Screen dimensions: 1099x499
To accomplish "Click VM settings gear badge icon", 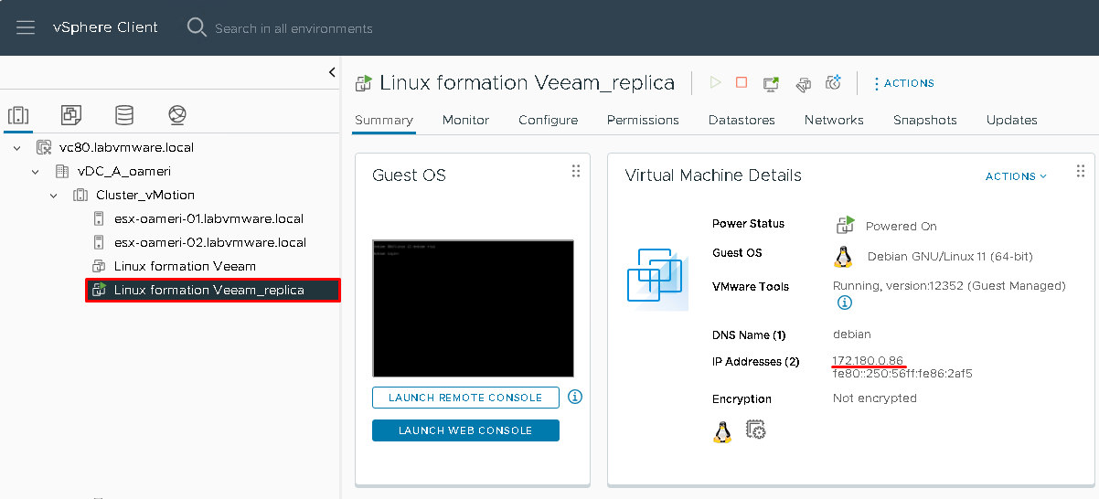I will point(755,430).
